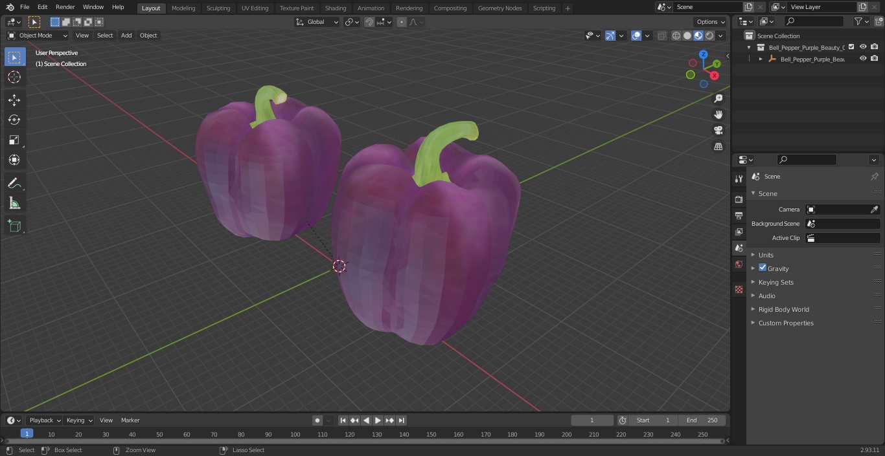
Task: Activate the Select Box tool in toolbar
Action: click(x=14, y=57)
